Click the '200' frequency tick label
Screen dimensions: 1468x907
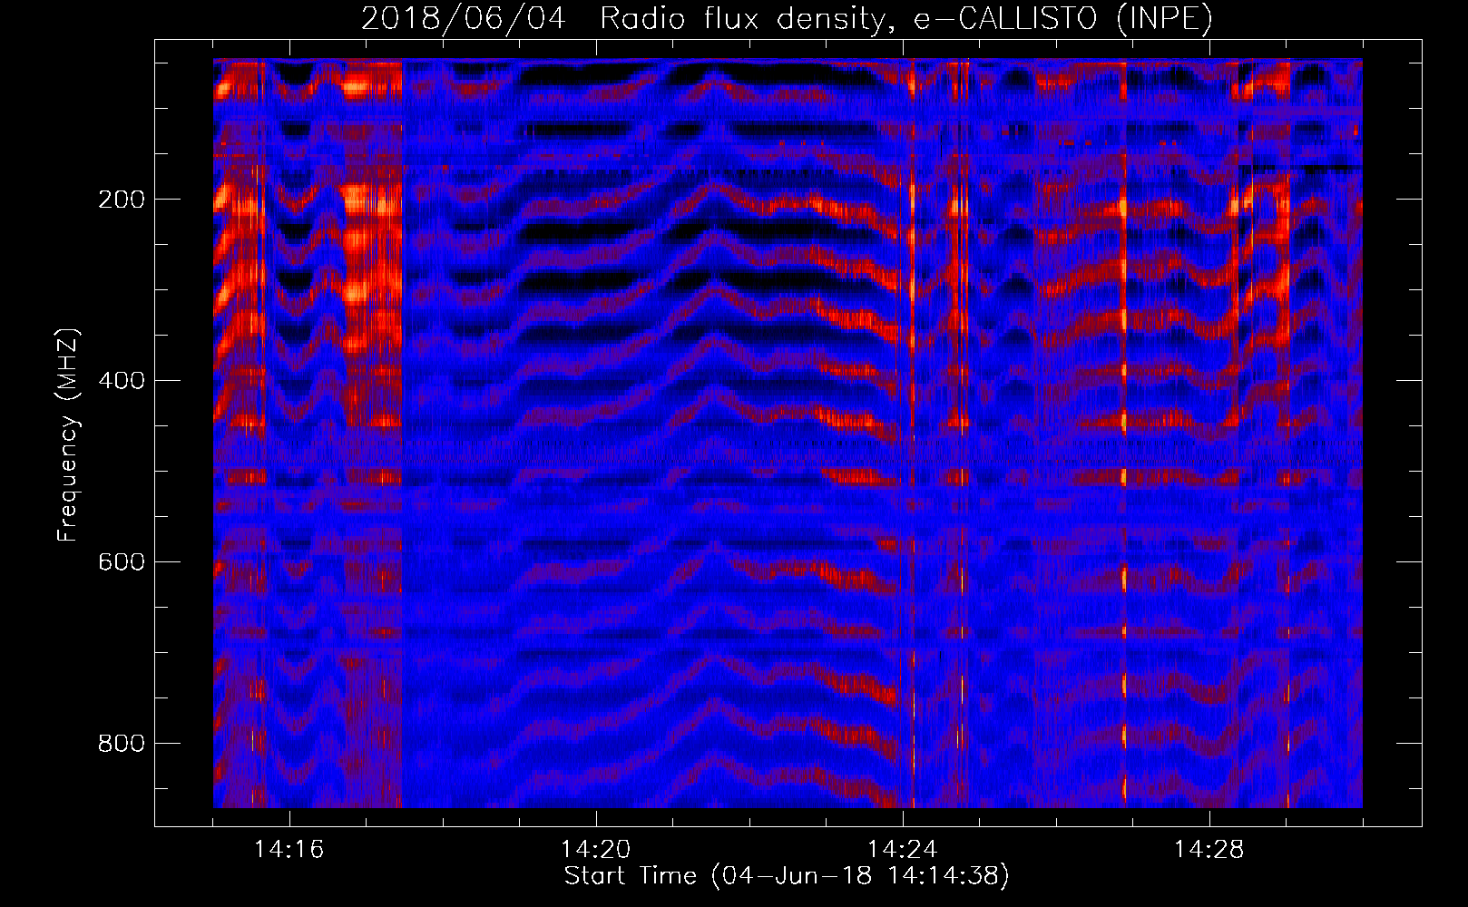click(x=122, y=200)
